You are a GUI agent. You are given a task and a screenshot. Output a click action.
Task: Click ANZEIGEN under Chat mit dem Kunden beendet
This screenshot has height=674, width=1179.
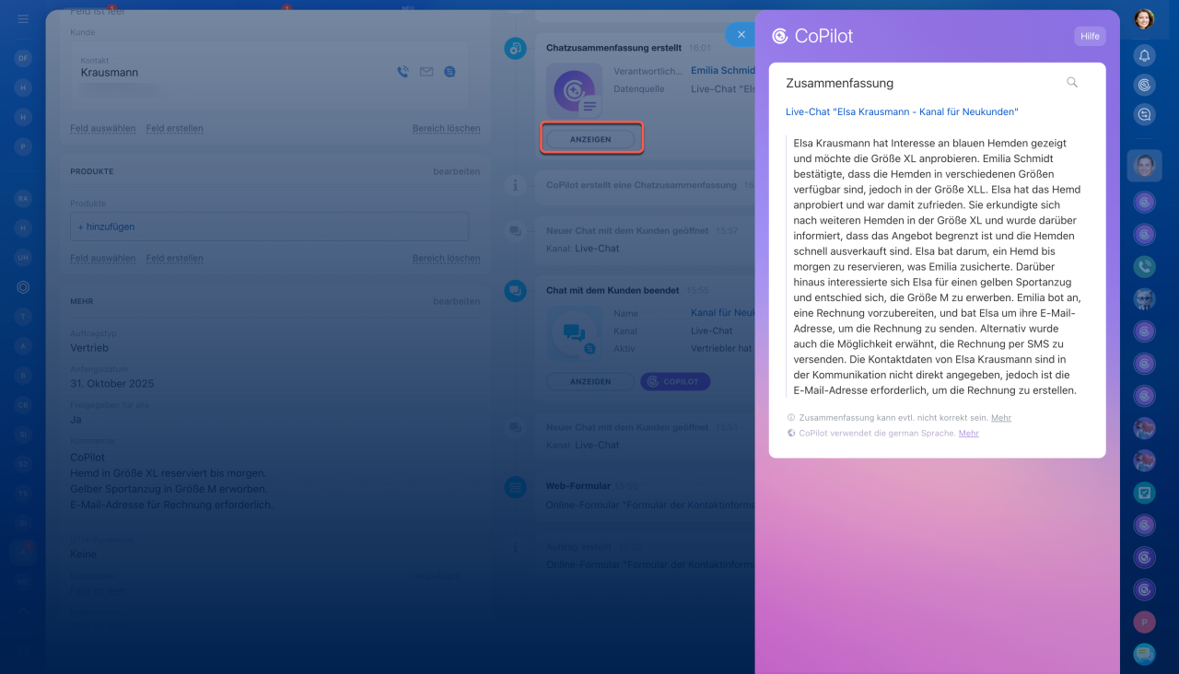[590, 381]
